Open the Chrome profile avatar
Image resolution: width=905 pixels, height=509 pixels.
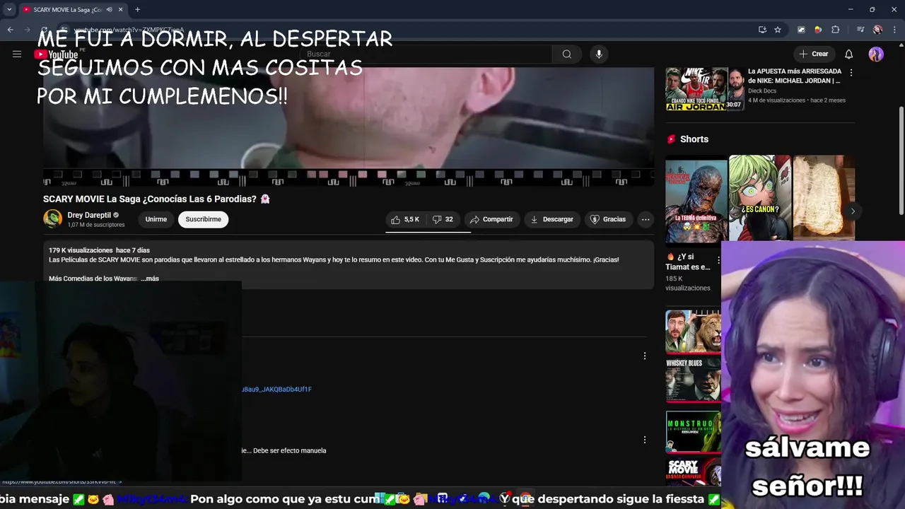tap(877, 30)
